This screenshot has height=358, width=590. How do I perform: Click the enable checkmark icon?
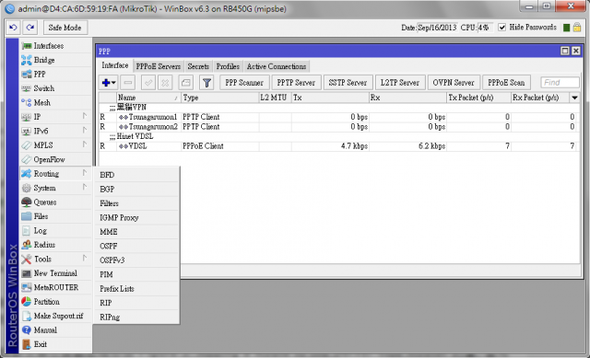point(148,83)
